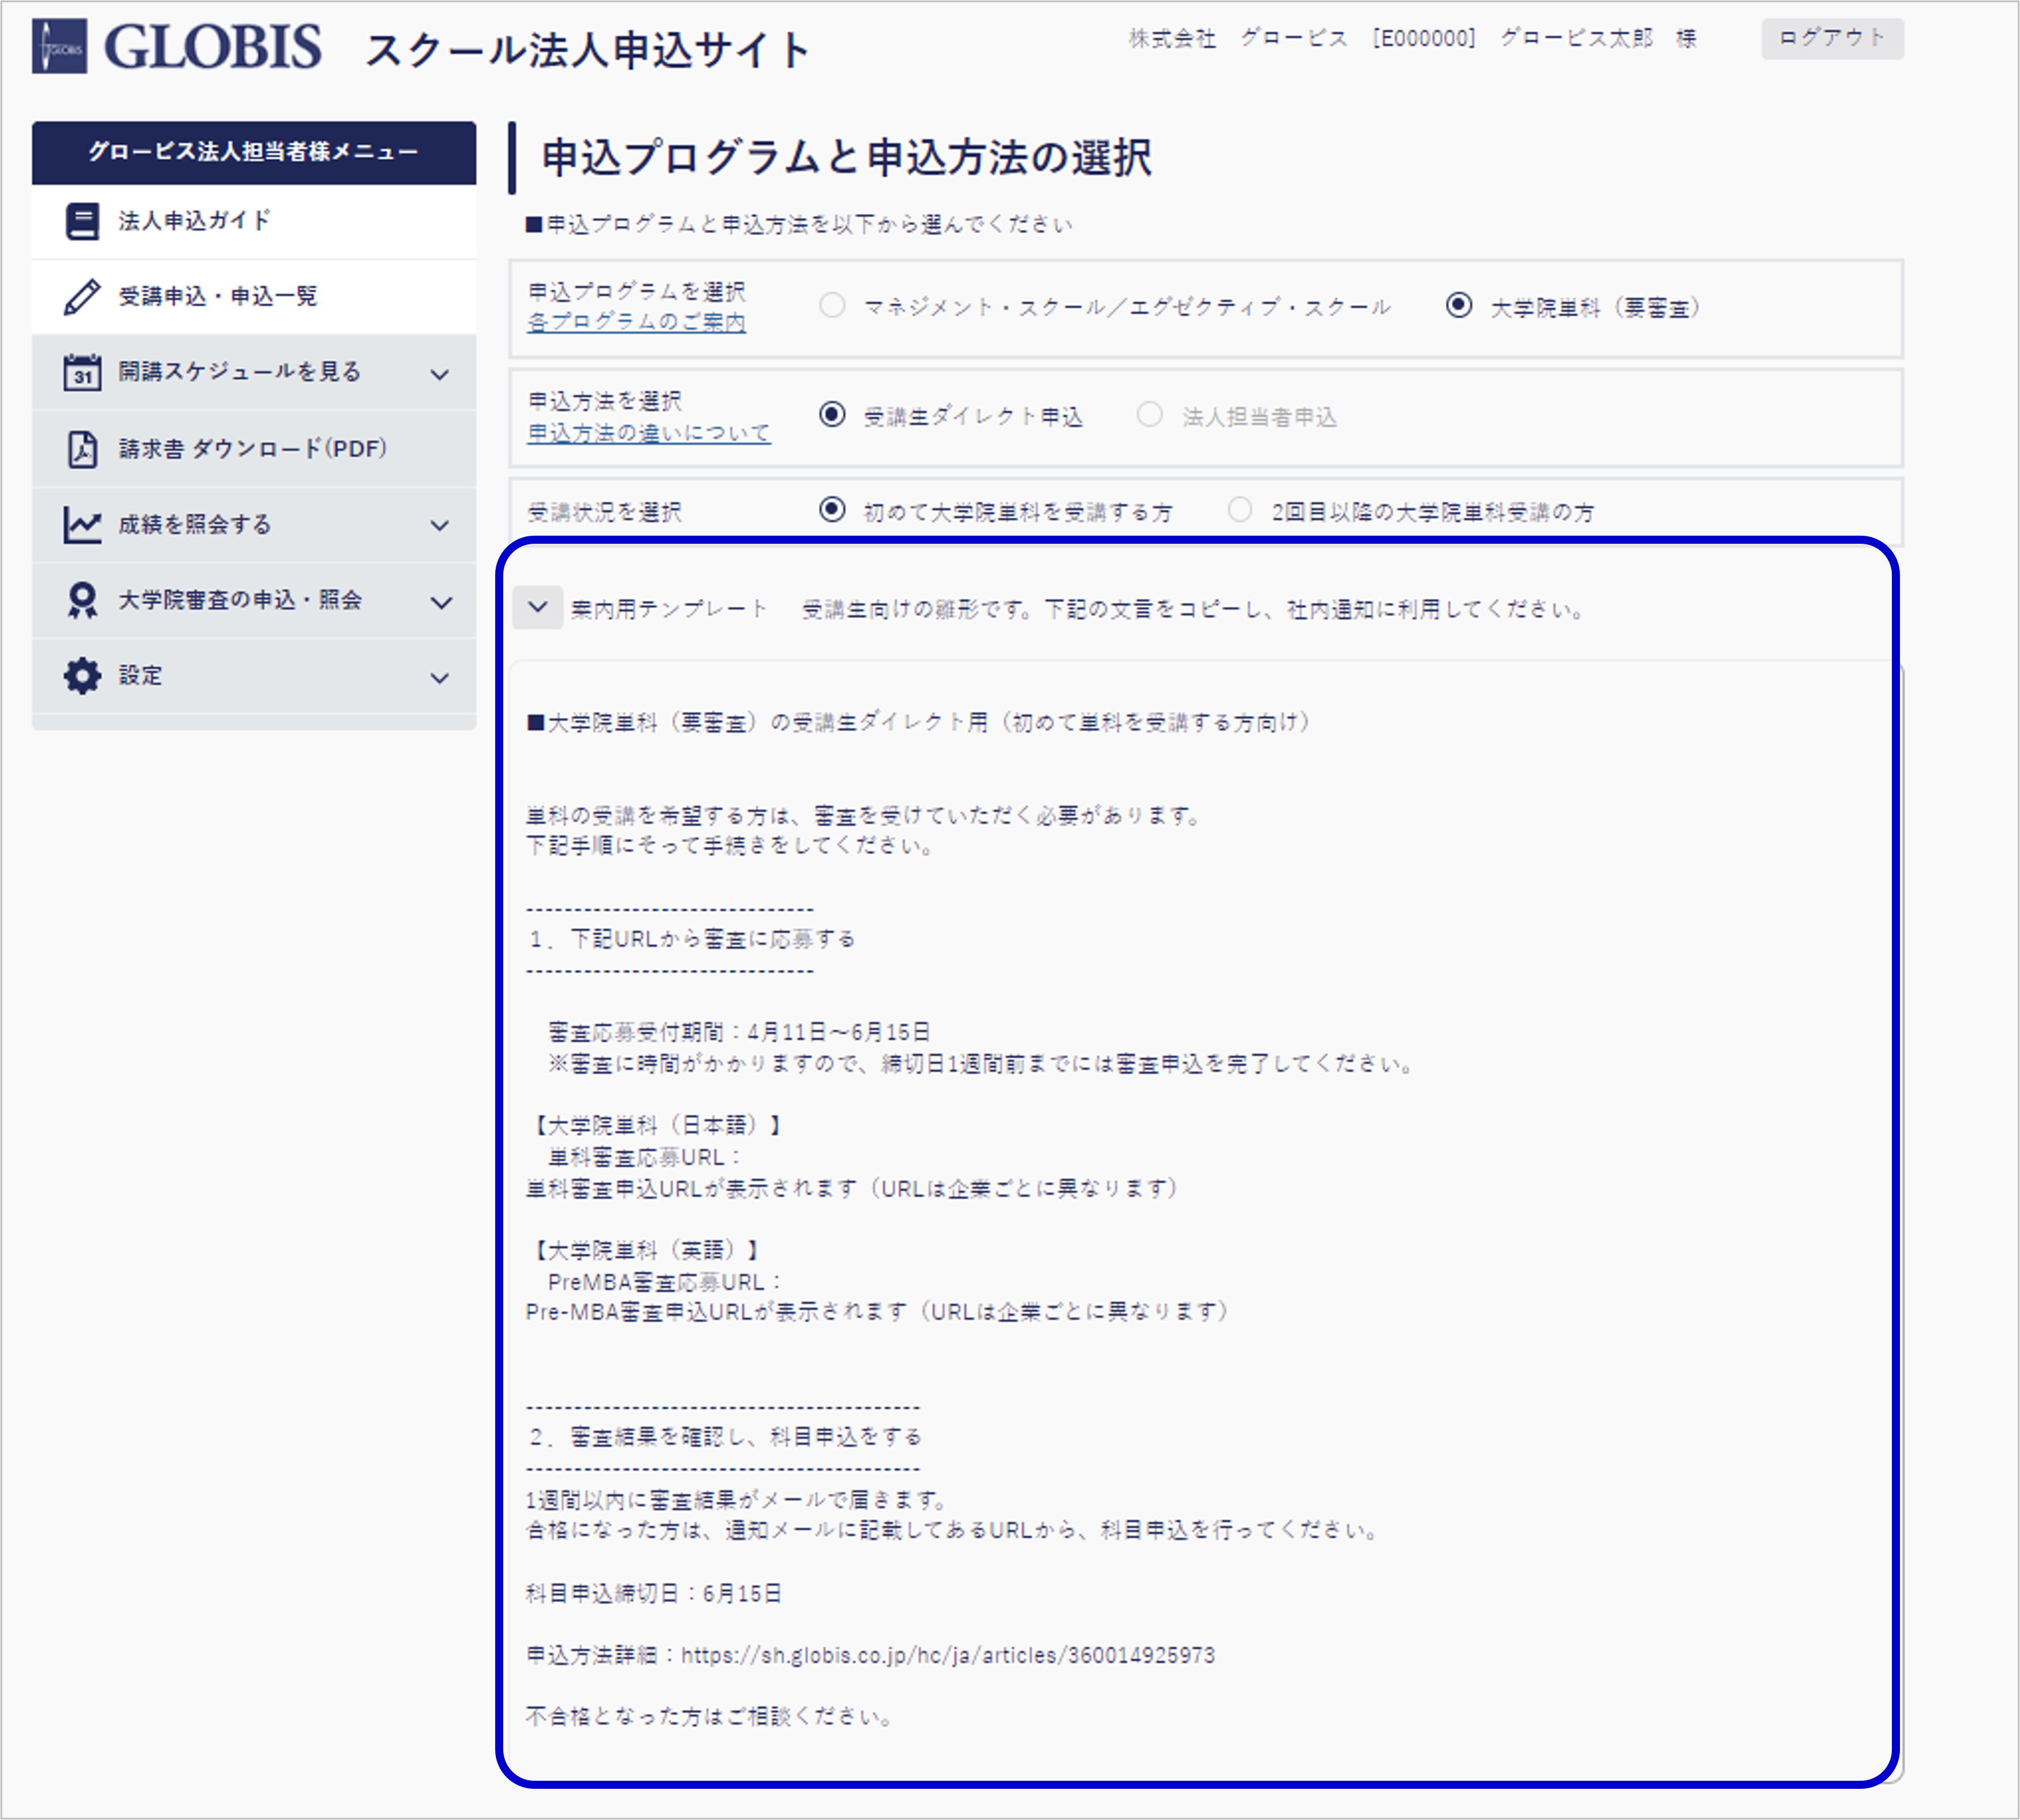
Task: Click the calendar icon for 開講スケジュールを見る
Action: (82, 372)
